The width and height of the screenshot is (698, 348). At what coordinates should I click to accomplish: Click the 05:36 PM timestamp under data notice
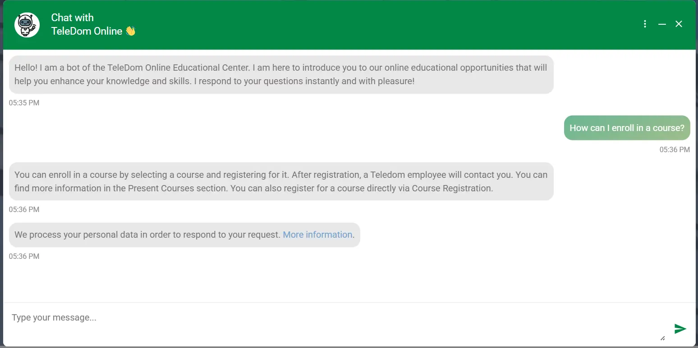24,256
